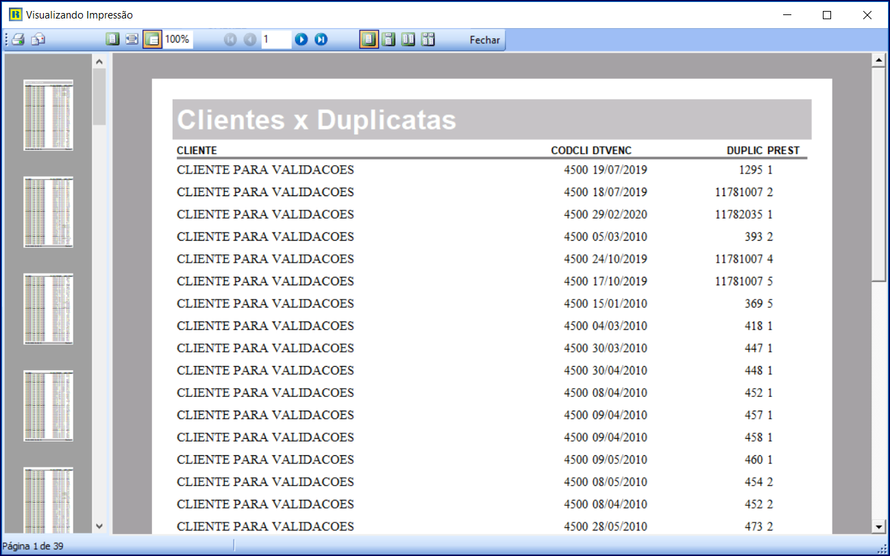
Task: Click the report preview scroll-down arrow
Action: [878, 526]
